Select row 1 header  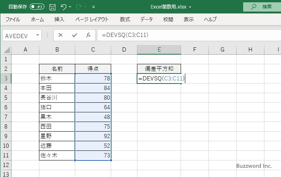(6, 59)
